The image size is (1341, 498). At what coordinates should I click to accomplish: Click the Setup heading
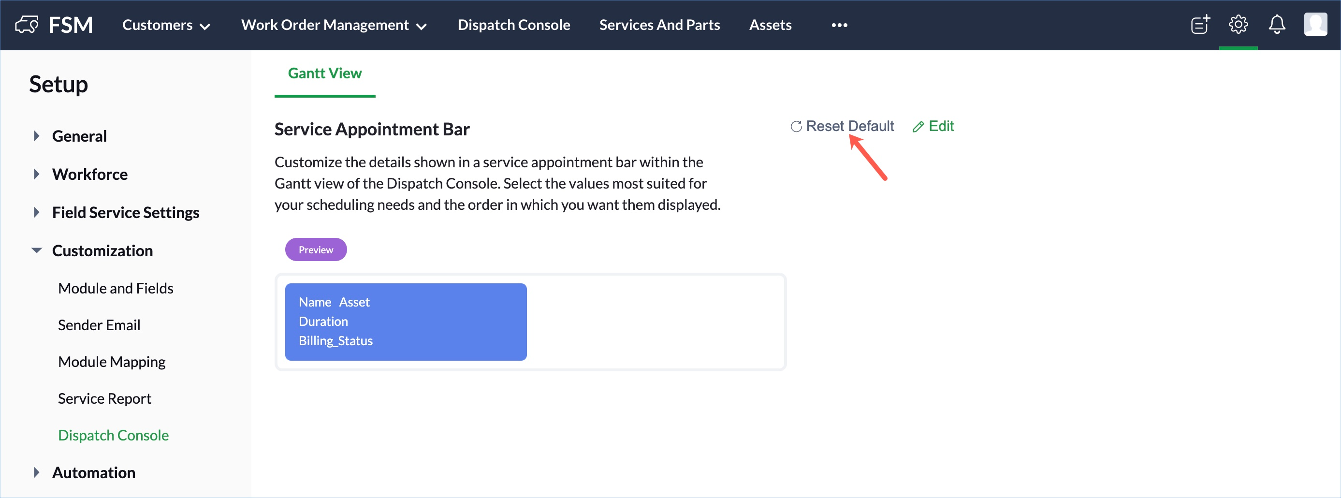coord(58,85)
